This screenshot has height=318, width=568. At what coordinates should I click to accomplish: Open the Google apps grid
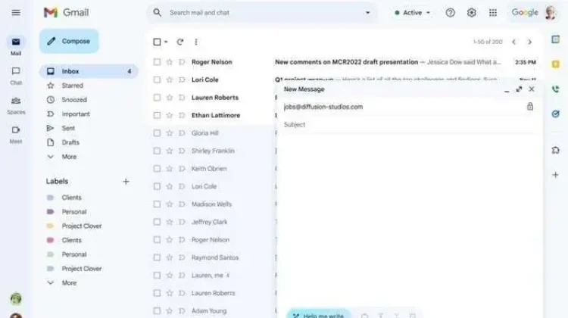[493, 13]
